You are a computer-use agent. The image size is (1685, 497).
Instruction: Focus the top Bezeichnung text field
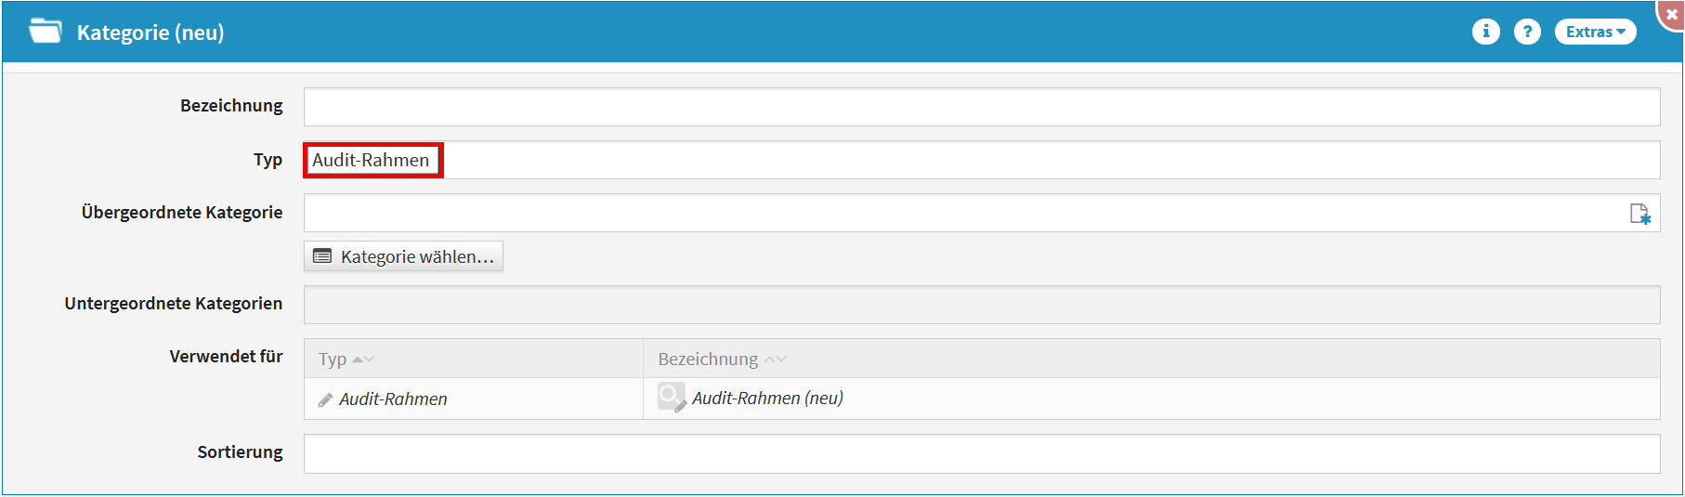tap(981, 107)
